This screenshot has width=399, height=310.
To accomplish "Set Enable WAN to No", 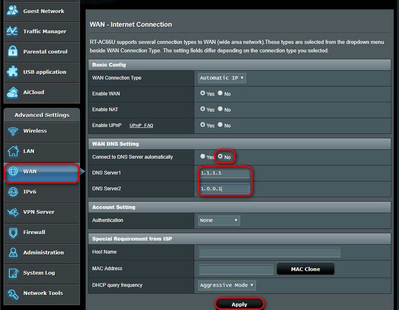I will tap(220, 93).
